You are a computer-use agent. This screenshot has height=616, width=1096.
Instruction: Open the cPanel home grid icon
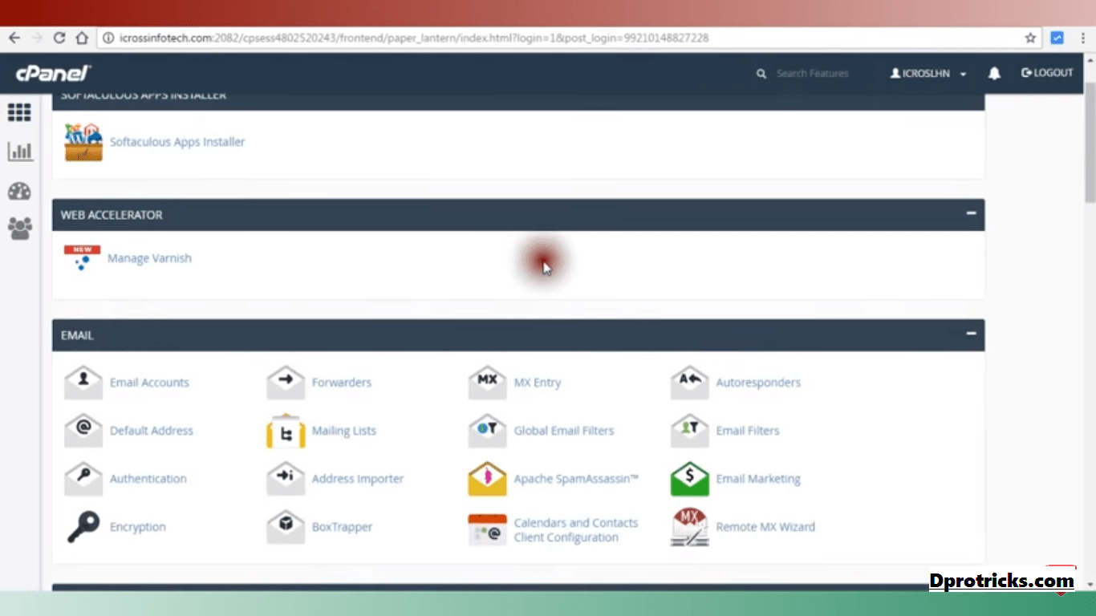coord(19,112)
